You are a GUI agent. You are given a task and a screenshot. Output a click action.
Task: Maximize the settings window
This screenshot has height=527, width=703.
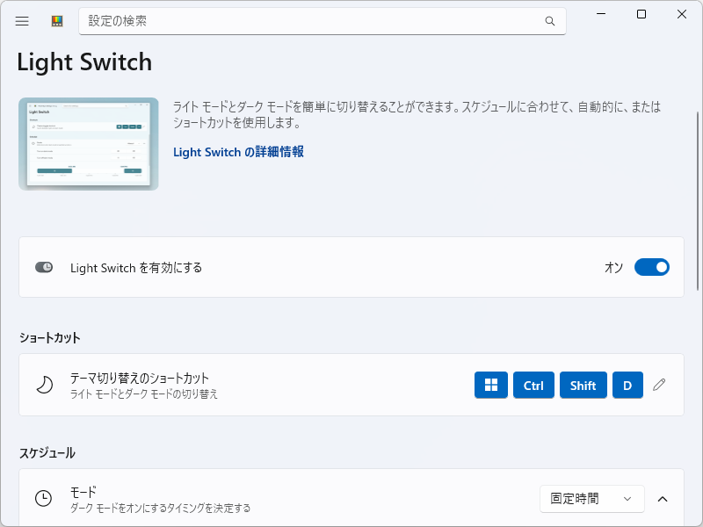[x=641, y=14]
